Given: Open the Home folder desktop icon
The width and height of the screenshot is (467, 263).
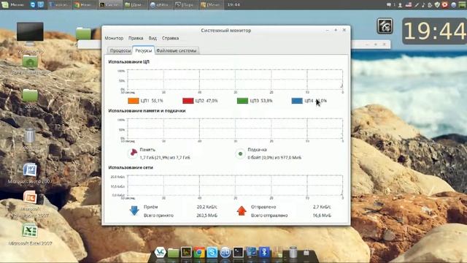Looking at the screenshot, I should pyautogui.click(x=30, y=61).
